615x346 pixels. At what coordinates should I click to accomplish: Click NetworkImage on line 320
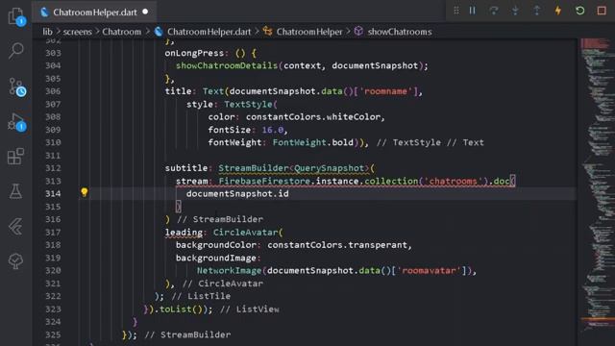(x=229, y=271)
